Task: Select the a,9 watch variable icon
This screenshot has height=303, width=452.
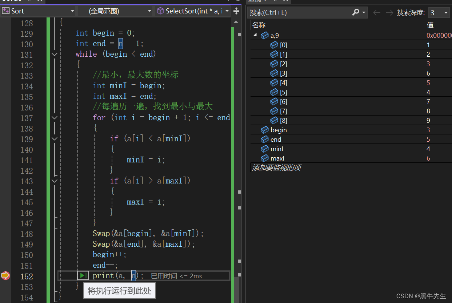Action: pos(265,36)
